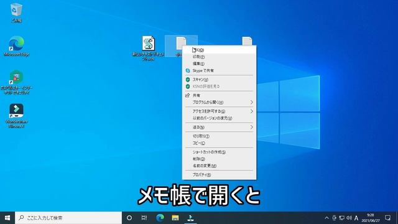The width and height of the screenshot is (398, 224).
Task: Open the Windows Start button
Action: [x=7, y=218]
